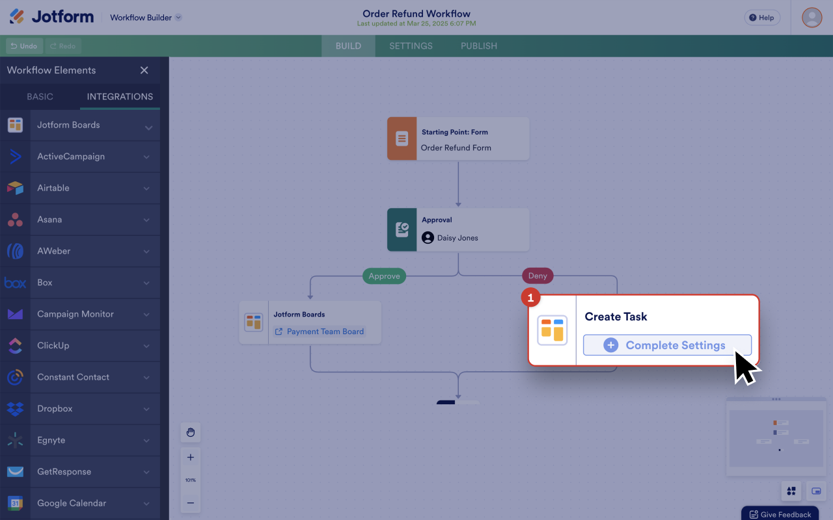Pick the Google Calendar icon

point(15,503)
